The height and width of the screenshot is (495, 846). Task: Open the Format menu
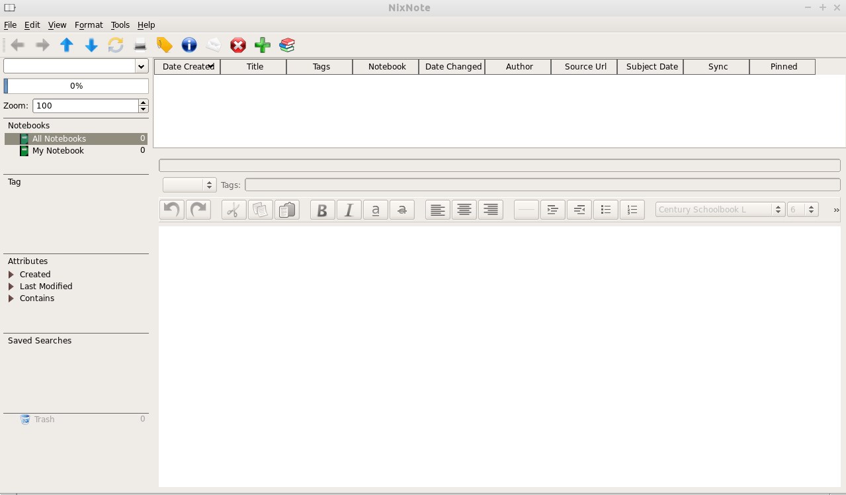click(89, 25)
